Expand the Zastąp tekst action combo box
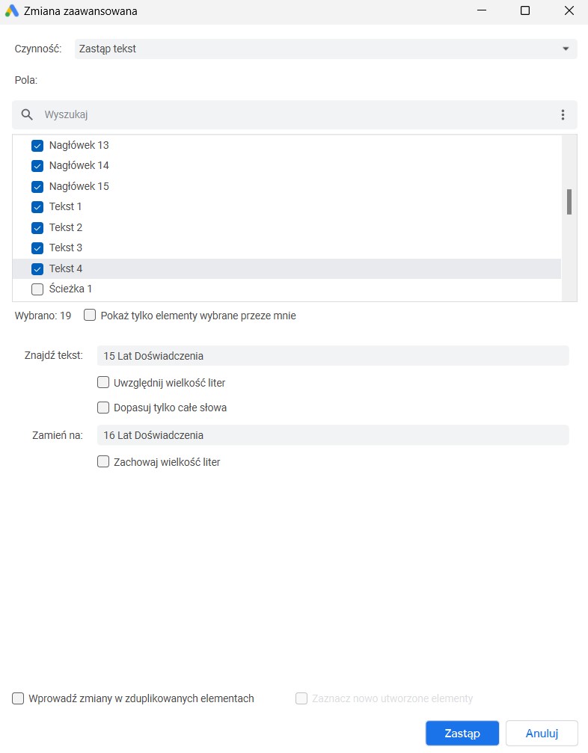 (325, 49)
